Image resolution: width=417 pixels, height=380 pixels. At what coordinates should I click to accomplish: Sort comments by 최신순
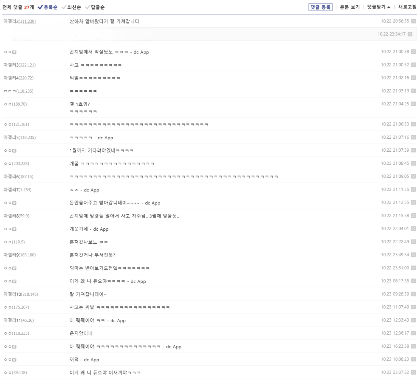(x=71, y=7)
